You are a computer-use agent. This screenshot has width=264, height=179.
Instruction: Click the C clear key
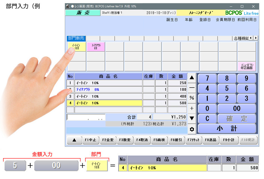point(207,119)
